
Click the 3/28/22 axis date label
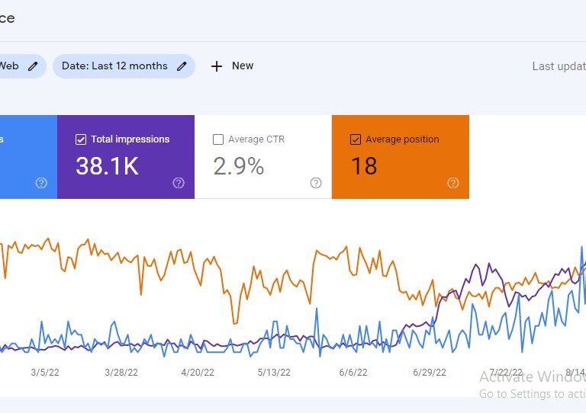pos(121,373)
